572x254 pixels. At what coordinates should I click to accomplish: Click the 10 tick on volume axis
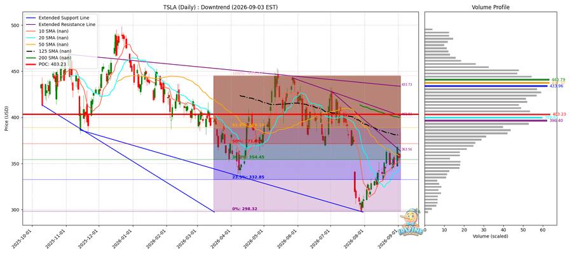coord(444,230)
